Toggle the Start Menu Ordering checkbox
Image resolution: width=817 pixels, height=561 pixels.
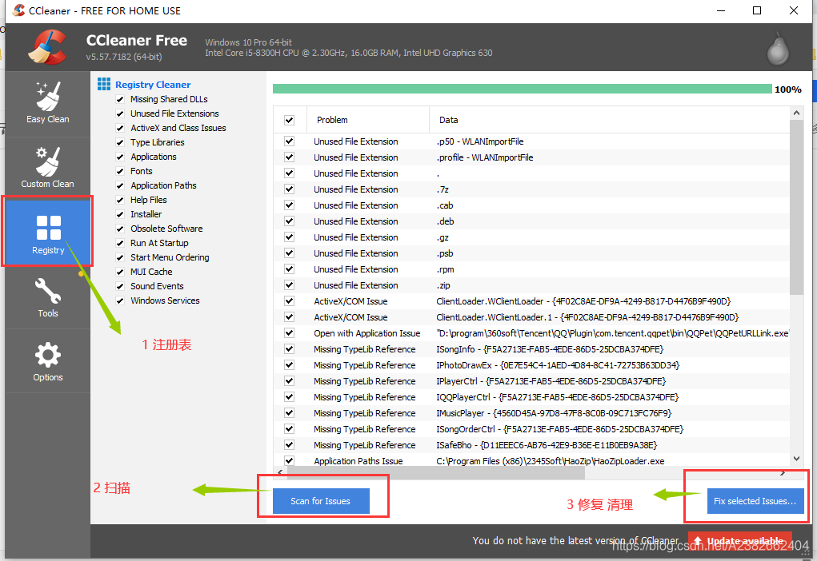click(120, 257)
